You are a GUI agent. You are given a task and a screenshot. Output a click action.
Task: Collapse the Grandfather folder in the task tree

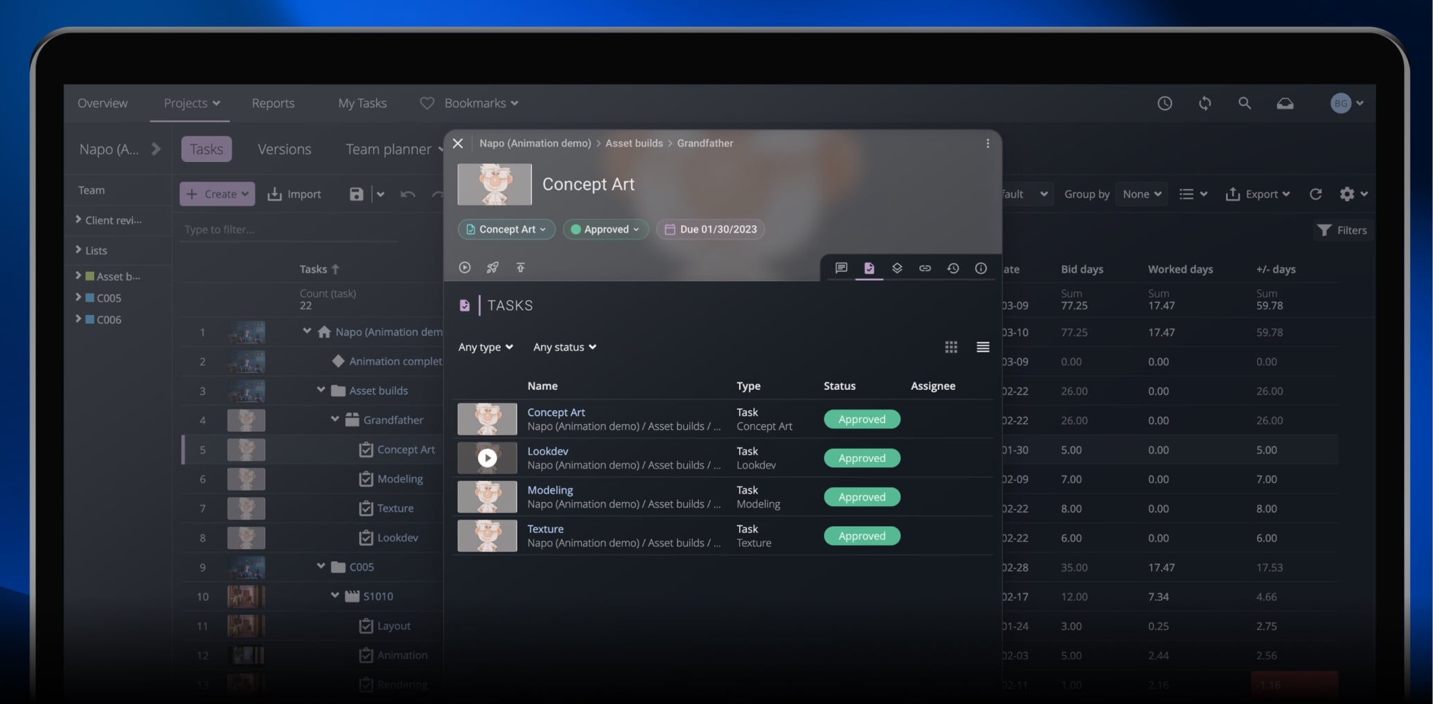pos(333,419)
